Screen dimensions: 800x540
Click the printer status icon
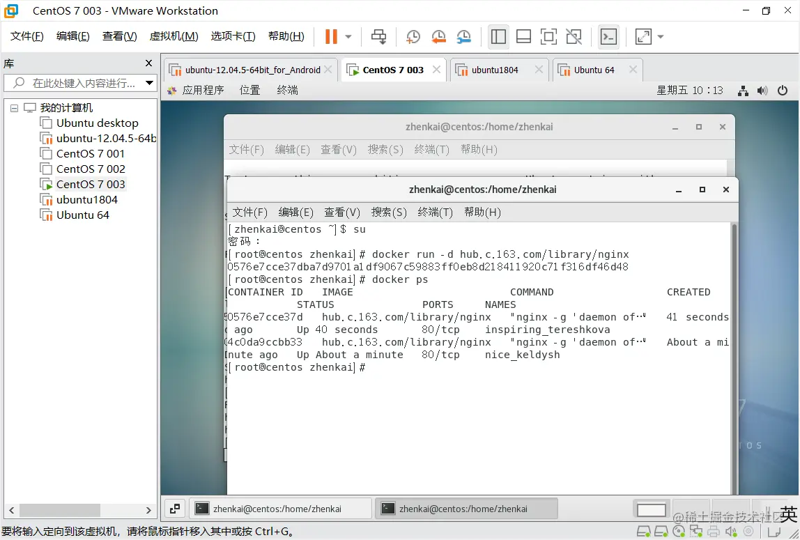pyautogui.click(x=714, y=532)
